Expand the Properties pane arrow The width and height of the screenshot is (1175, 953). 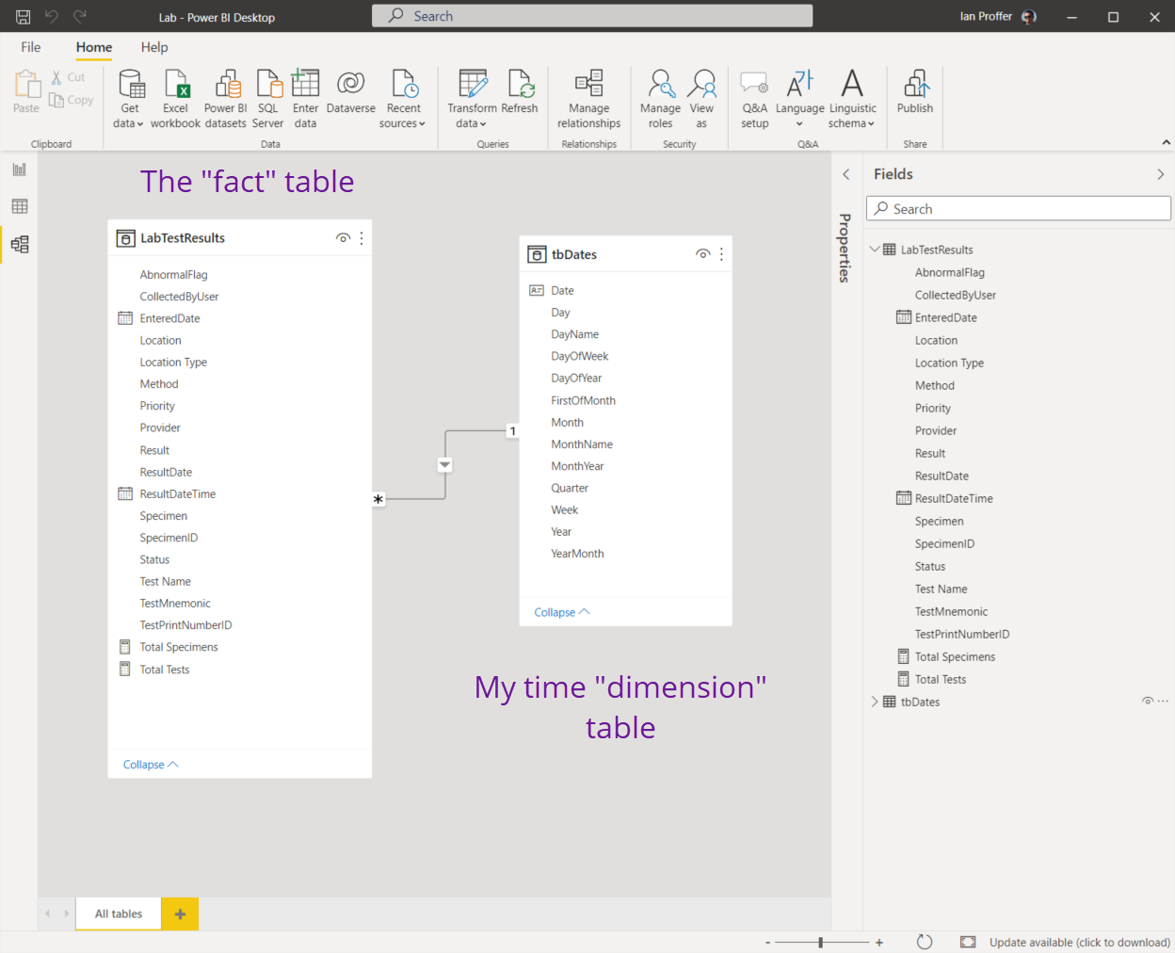click(845, 174)
